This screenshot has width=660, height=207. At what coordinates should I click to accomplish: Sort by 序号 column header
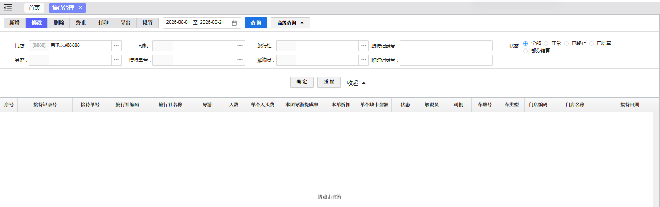coord(8,105)
